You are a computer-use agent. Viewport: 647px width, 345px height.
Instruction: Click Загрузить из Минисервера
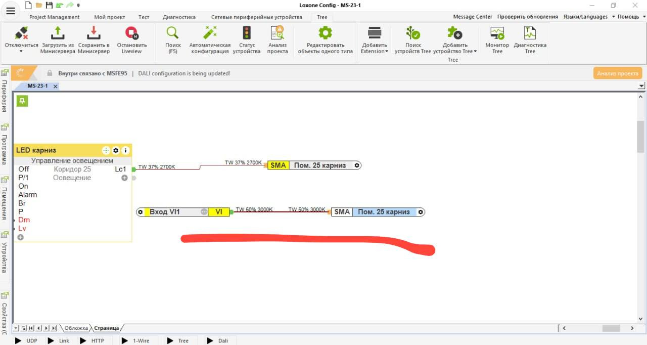[x=58, y=40]
